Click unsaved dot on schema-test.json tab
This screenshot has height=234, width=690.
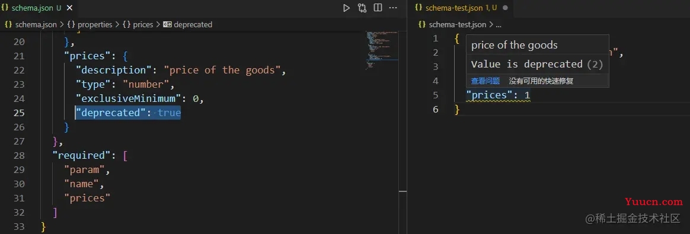click(x=505, y=8)
